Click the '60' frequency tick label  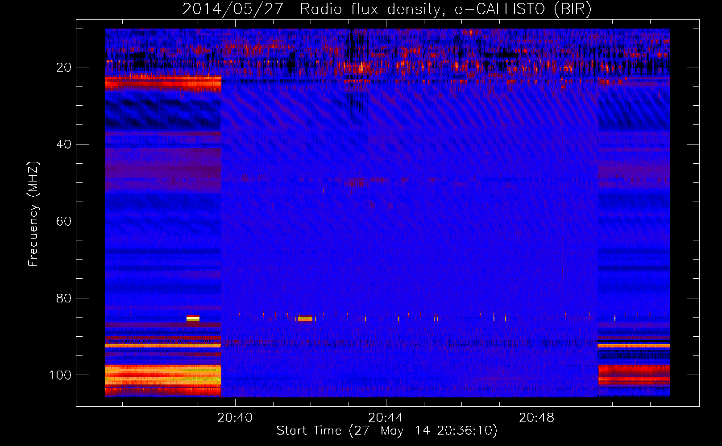click(x=64, y=221)
